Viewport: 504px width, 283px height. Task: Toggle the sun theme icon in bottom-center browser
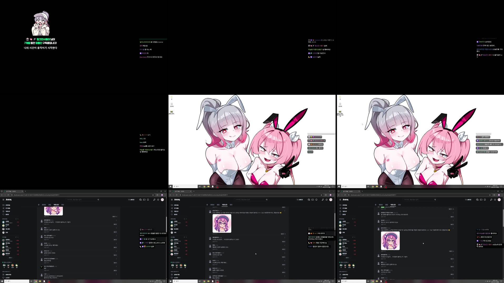(326, 200)
